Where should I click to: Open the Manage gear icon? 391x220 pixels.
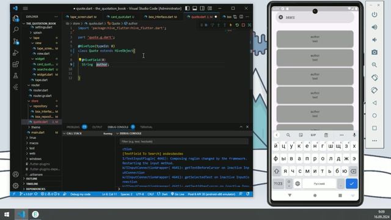[16, 186]
